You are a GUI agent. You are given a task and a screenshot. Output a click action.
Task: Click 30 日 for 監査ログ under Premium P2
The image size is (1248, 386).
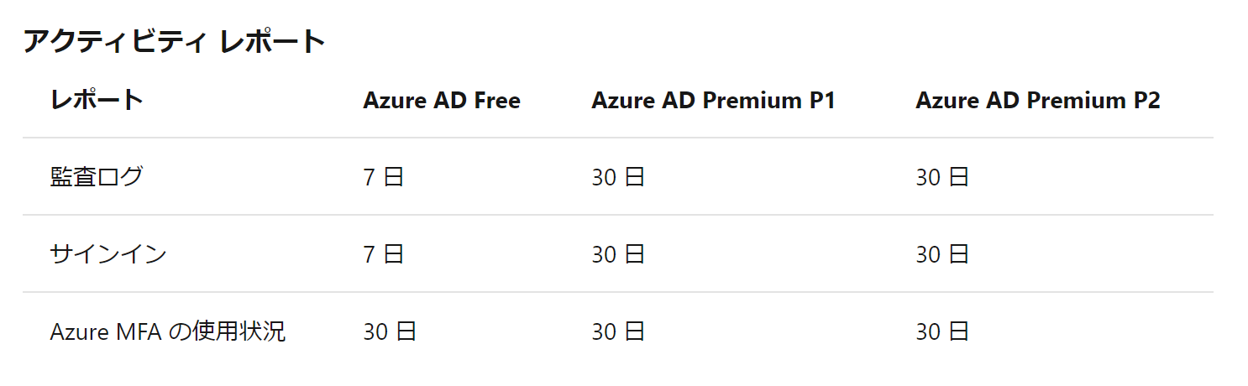[x=942, y=177]
